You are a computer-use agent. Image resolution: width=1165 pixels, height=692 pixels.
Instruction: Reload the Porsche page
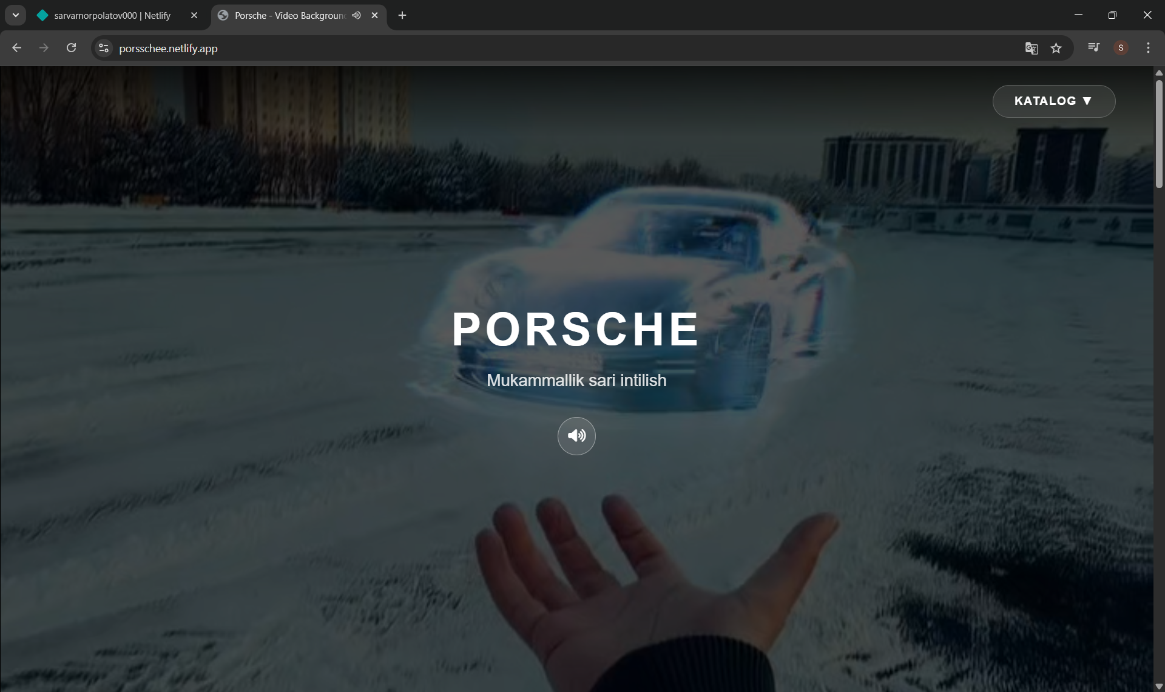pos(71,48)
